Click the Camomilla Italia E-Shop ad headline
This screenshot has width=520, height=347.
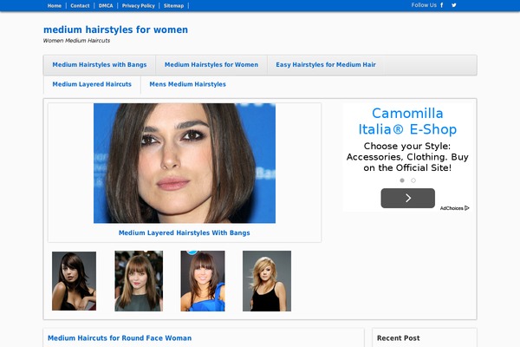[407, 121]
